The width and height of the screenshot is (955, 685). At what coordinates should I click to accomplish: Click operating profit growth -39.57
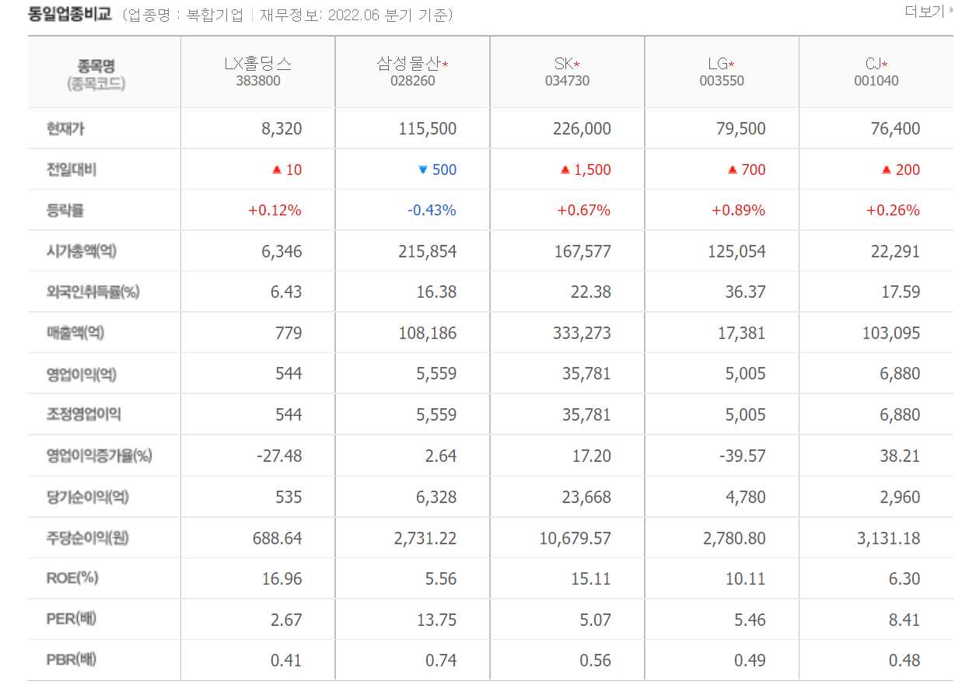[743, 456]
